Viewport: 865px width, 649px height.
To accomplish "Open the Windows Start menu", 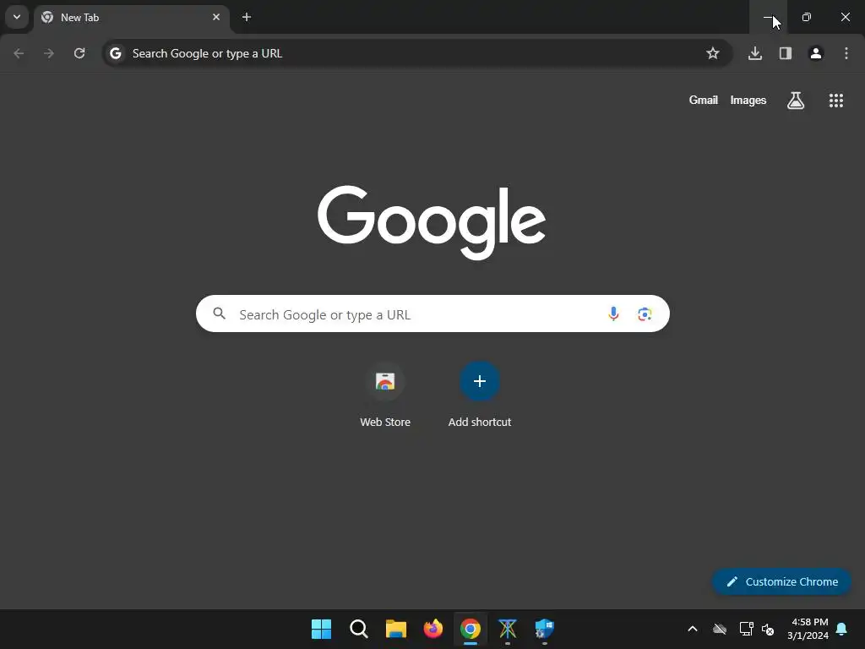I will (x=321, y=629).
